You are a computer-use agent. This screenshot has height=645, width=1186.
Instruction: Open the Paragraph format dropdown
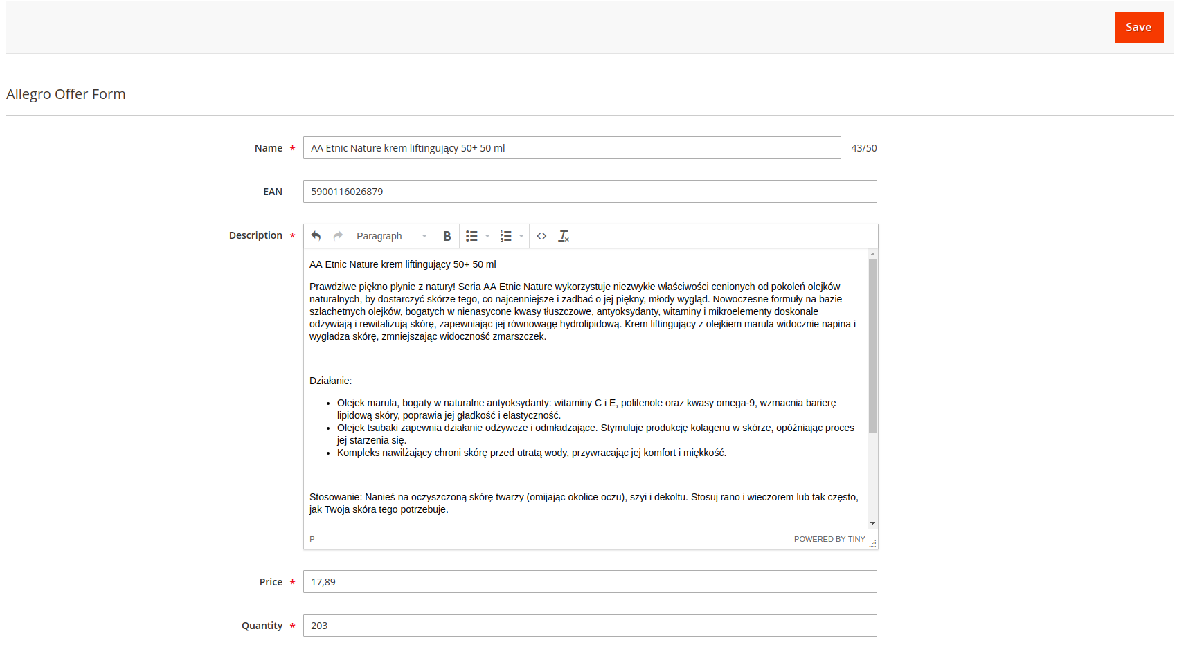392,236
